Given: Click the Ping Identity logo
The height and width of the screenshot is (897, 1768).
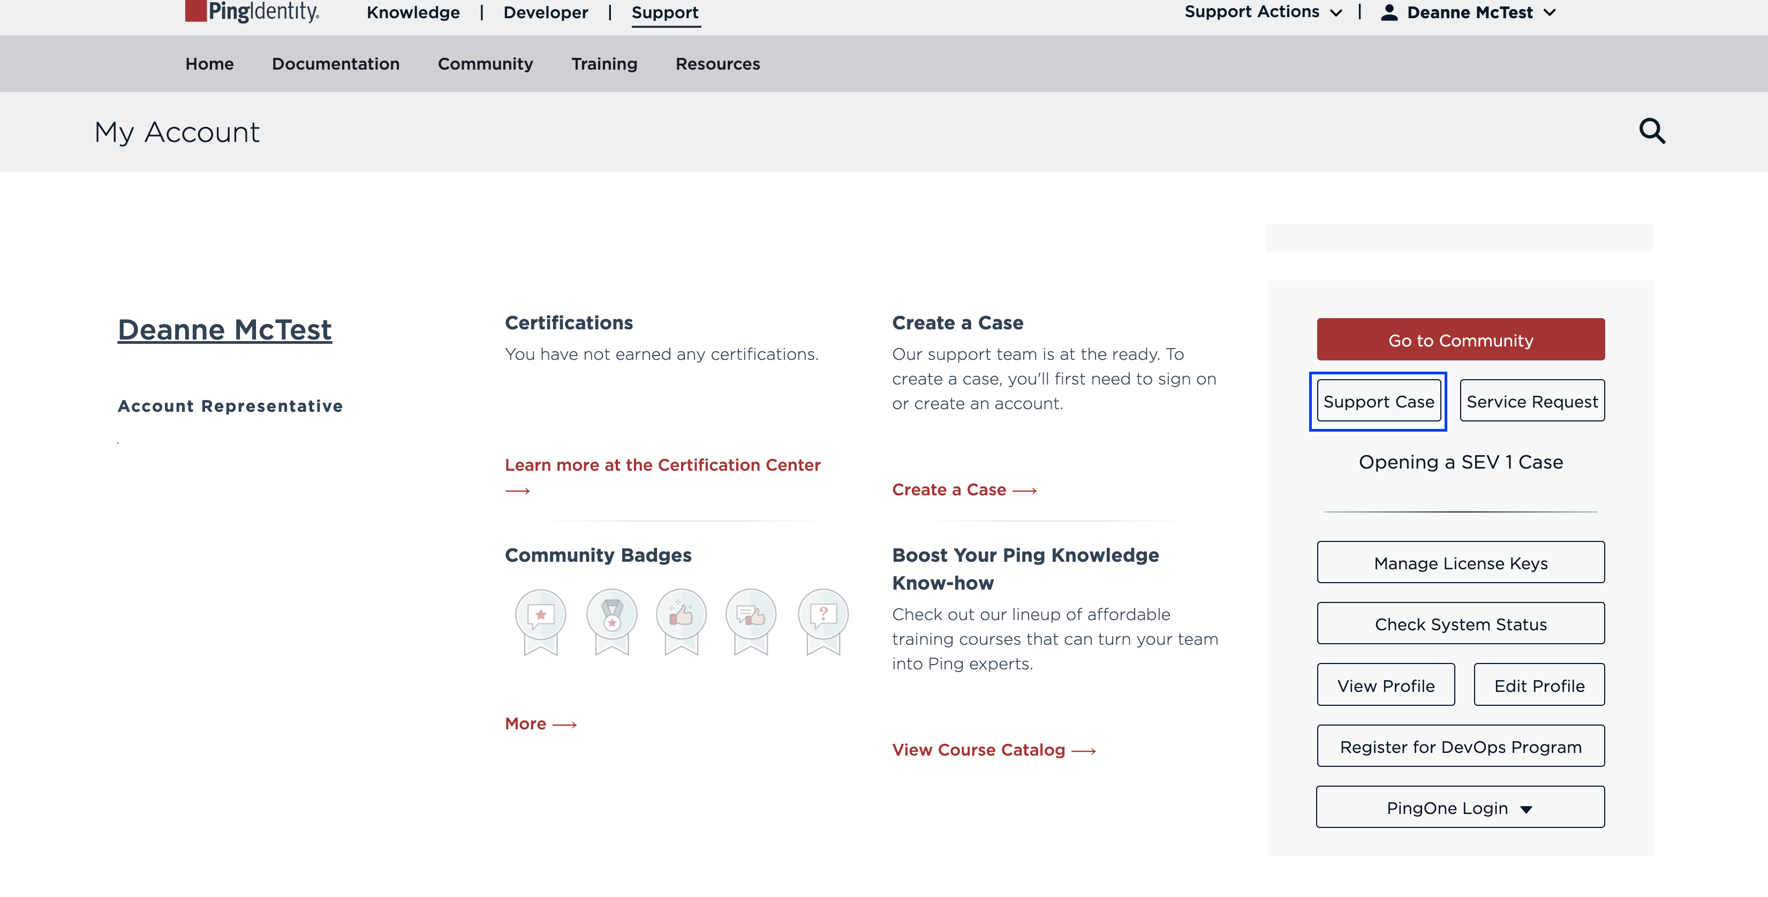Looking at the screenshot, I should pos(251,11).
